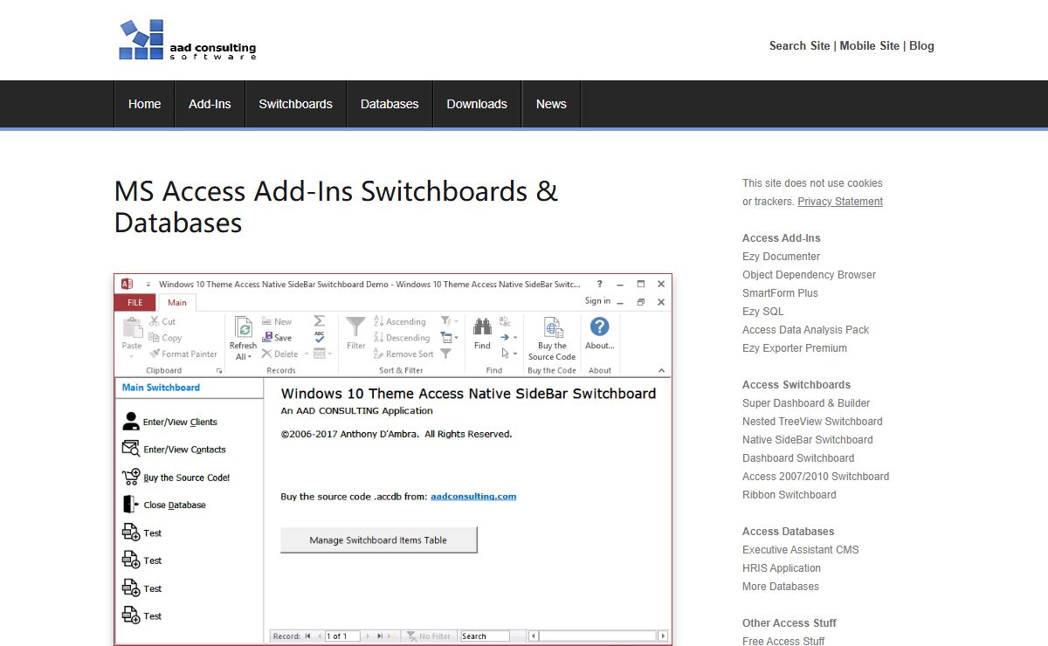Click the horizontal scrollbar right arrow
This screenshot has width=1048, height=646.
(663, 636)
